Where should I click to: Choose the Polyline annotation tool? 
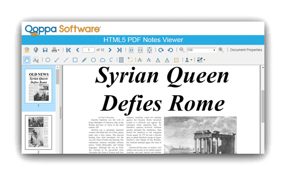click(x=111, y=60)
